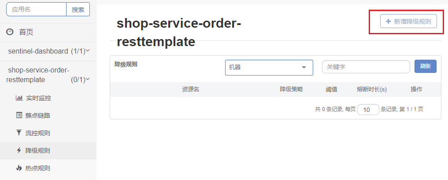
Task: Click the plus icon in 新增降级规则 button
Action: pyautogui.click(x=388, y=22)
